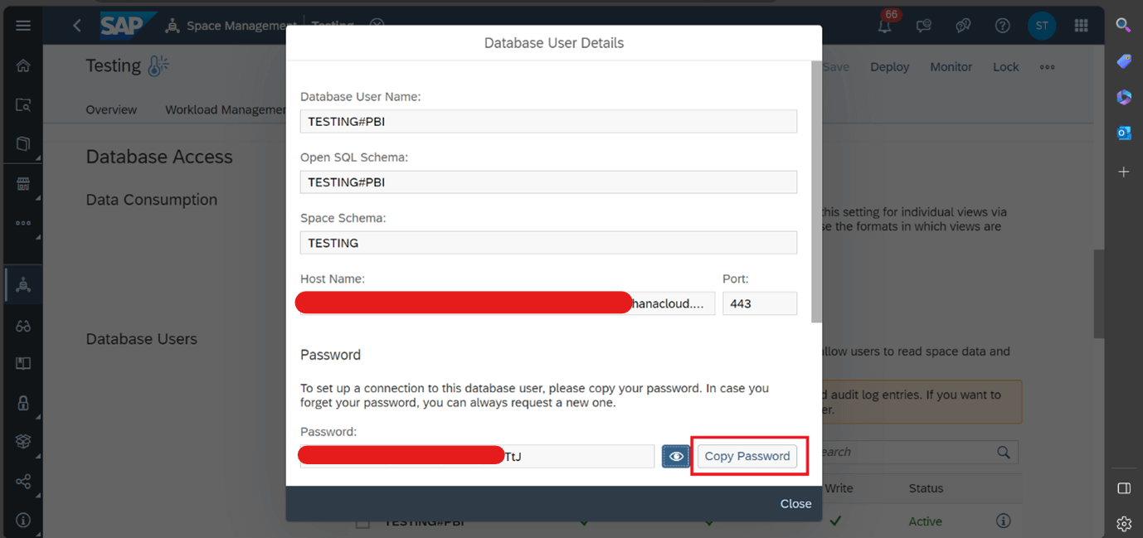Reveal the password with the eye toggle
This screenshot has height=538, width=1143.
point(676,455)
